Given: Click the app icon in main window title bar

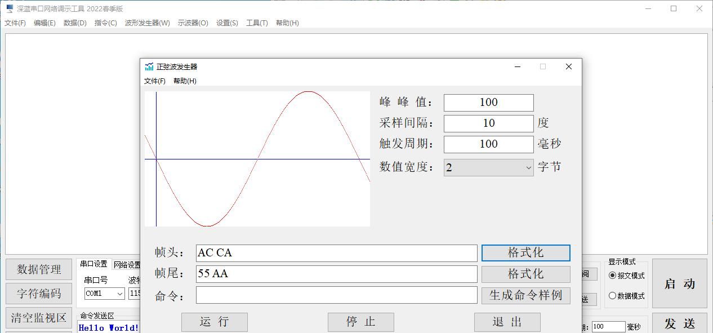Looking at the screenshot, I should pos(8,8).
